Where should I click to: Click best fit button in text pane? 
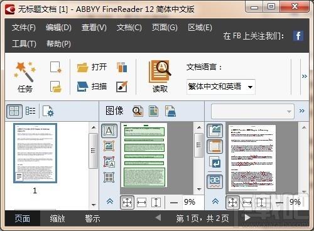[x=232, y=203]
